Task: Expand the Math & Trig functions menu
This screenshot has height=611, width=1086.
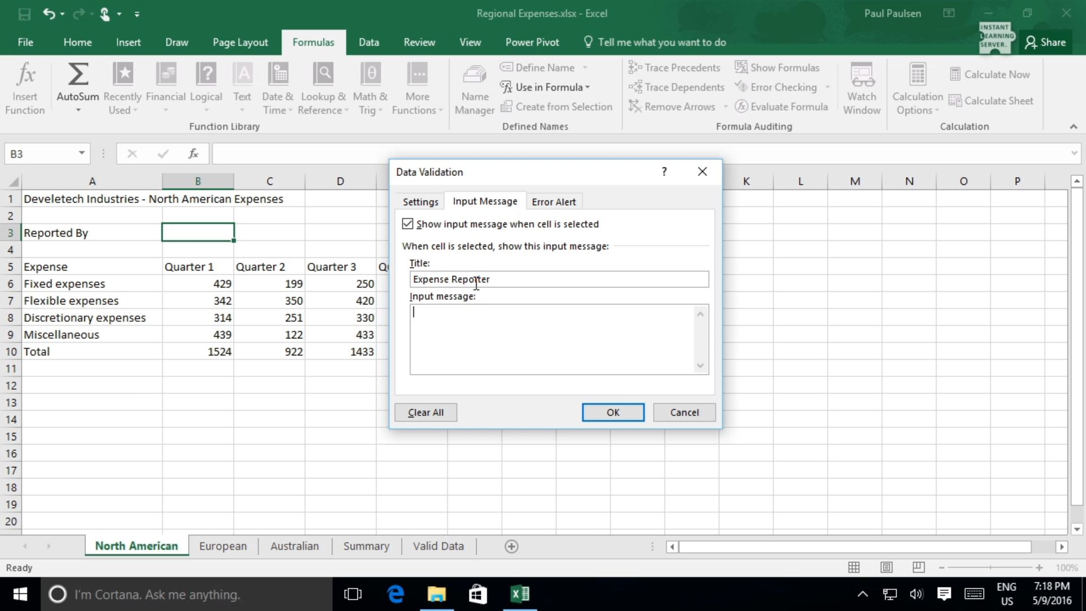Action: point(370,88)
